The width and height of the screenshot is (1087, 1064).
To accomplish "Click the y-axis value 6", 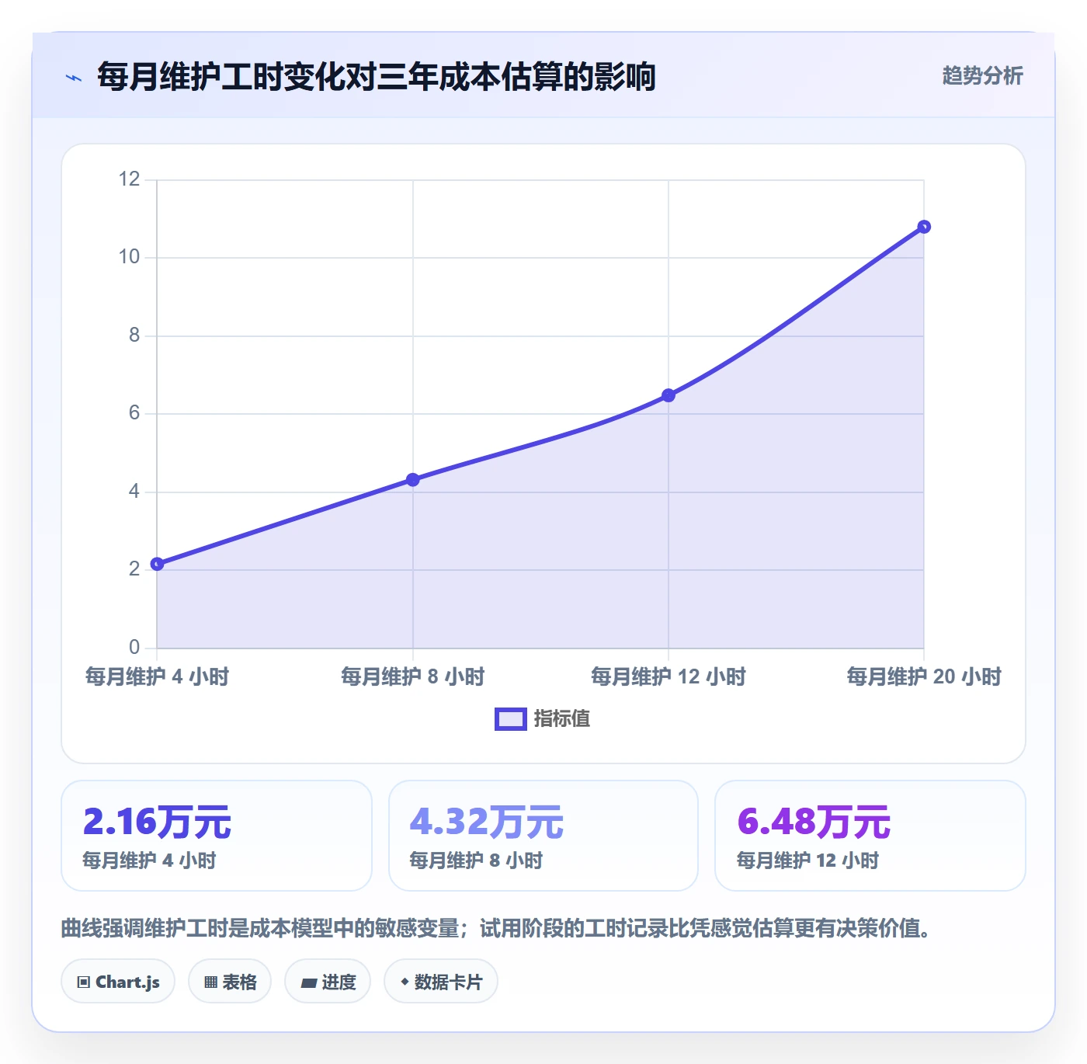I will pos(134,413).
